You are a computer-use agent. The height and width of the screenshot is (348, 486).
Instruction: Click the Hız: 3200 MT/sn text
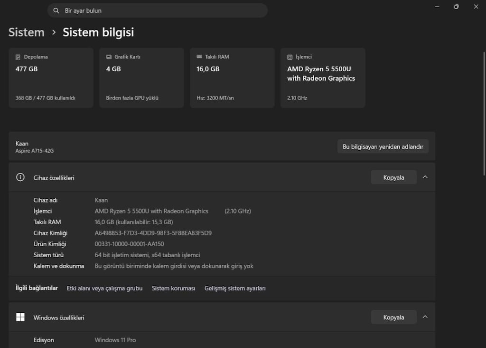point(215,98)
